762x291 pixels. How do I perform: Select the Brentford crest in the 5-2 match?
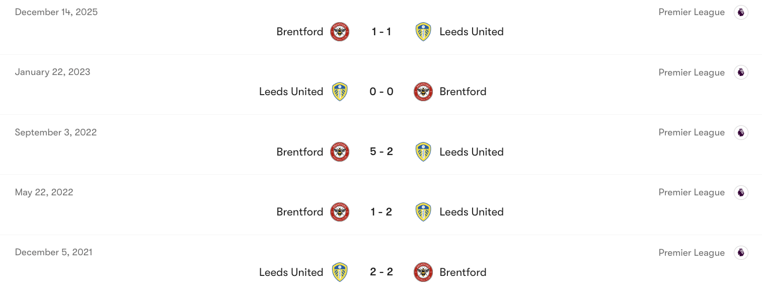340,152
